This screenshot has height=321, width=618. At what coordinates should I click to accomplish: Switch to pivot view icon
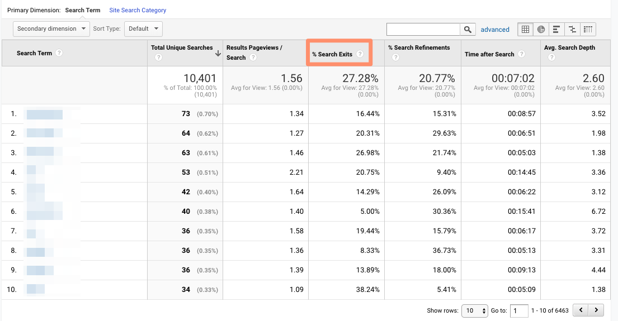(588, 29)
